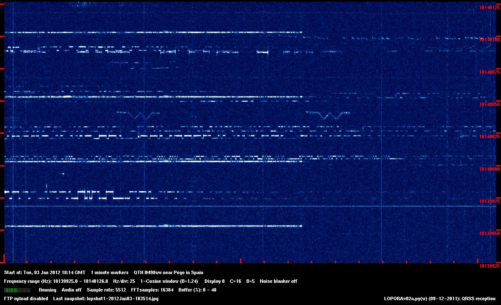501x305 pixels.
Task: Click the 'FTP upload disabled' status
Action: coord(26,298)
